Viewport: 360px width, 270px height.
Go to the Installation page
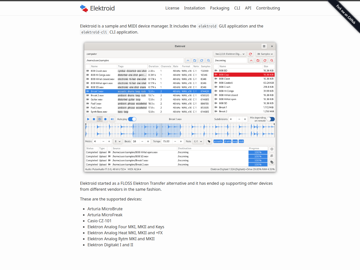[x=194, y=8]
